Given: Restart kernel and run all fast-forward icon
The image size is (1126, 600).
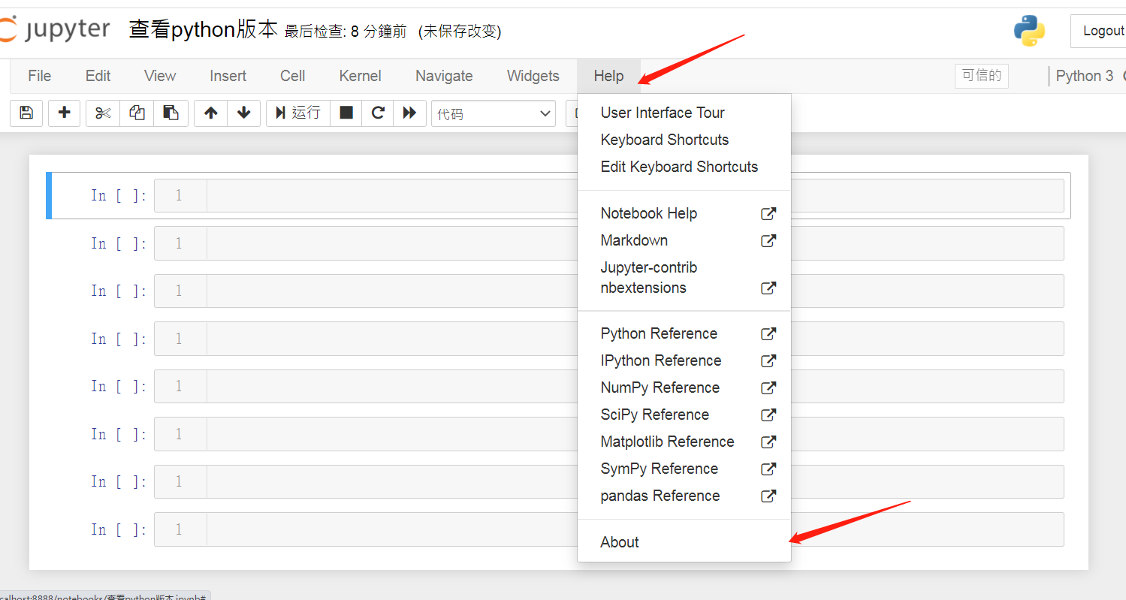Looking at the screenshot, I should click(409, 113).
